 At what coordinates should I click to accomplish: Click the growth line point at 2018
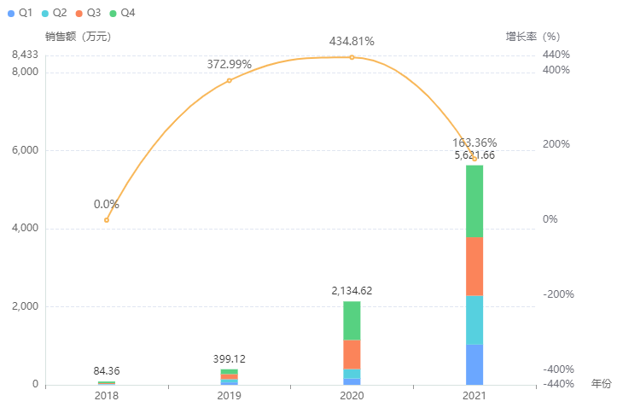pos(107,220)
